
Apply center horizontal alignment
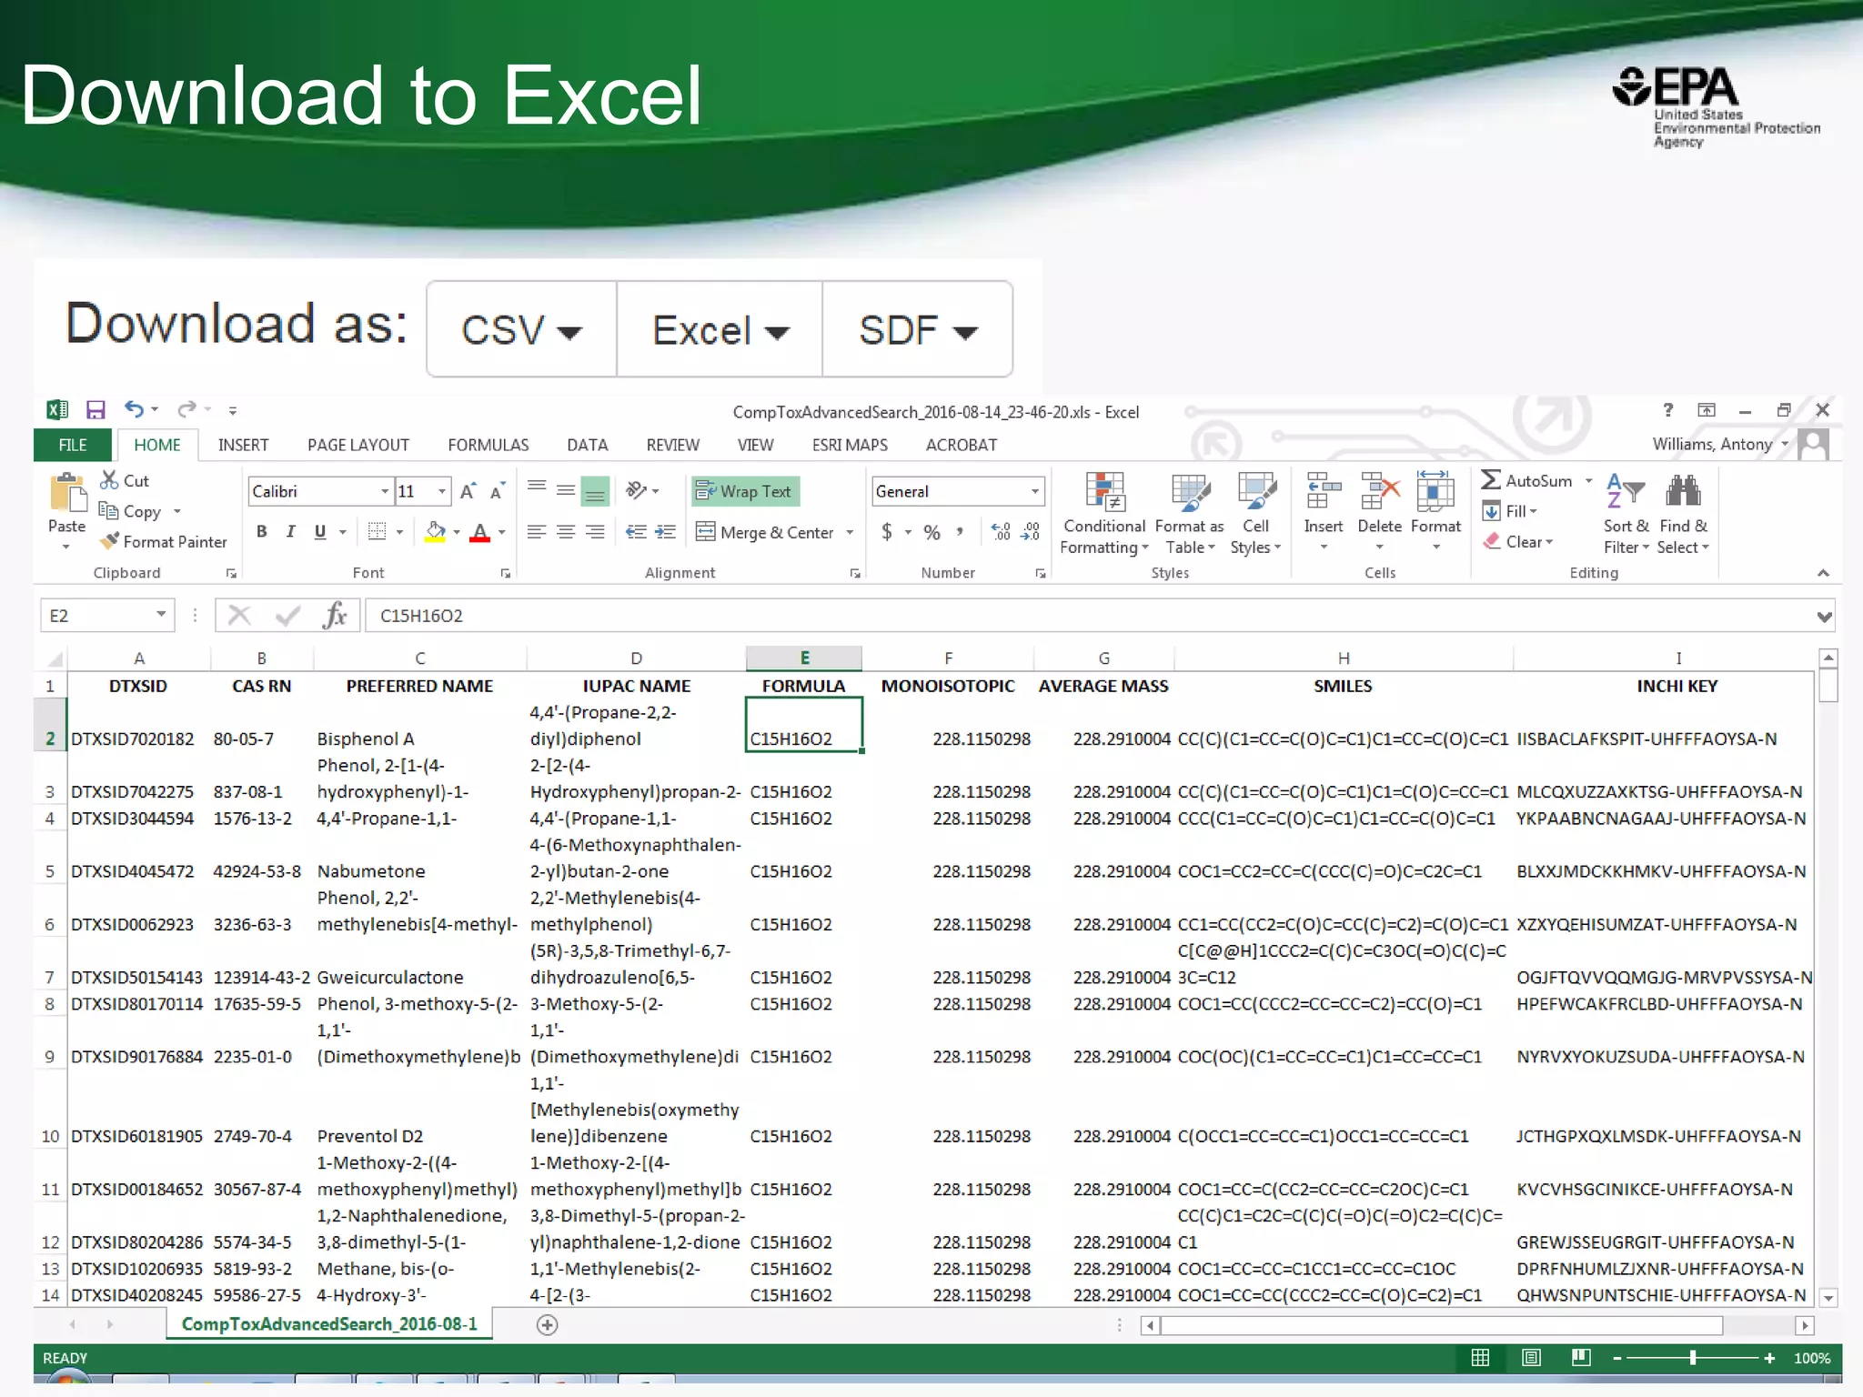[x=566, y=532]
